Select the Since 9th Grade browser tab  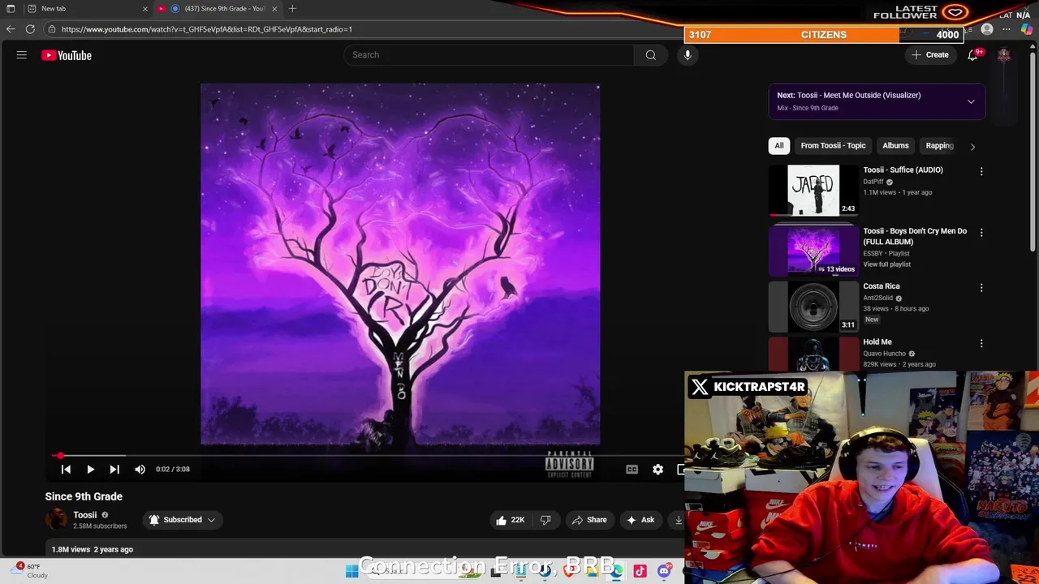coord(218,8)
